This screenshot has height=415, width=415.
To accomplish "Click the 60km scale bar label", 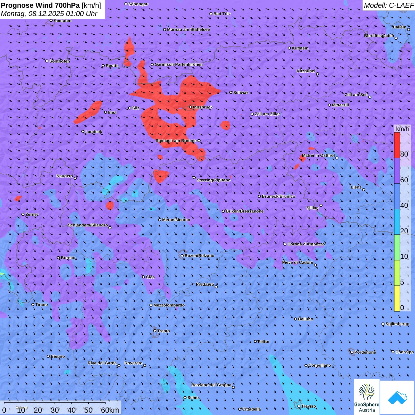I will [110, 410].
